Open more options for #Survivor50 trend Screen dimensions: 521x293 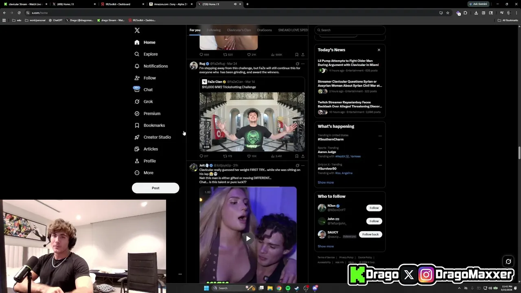click(x=380, y=165)
